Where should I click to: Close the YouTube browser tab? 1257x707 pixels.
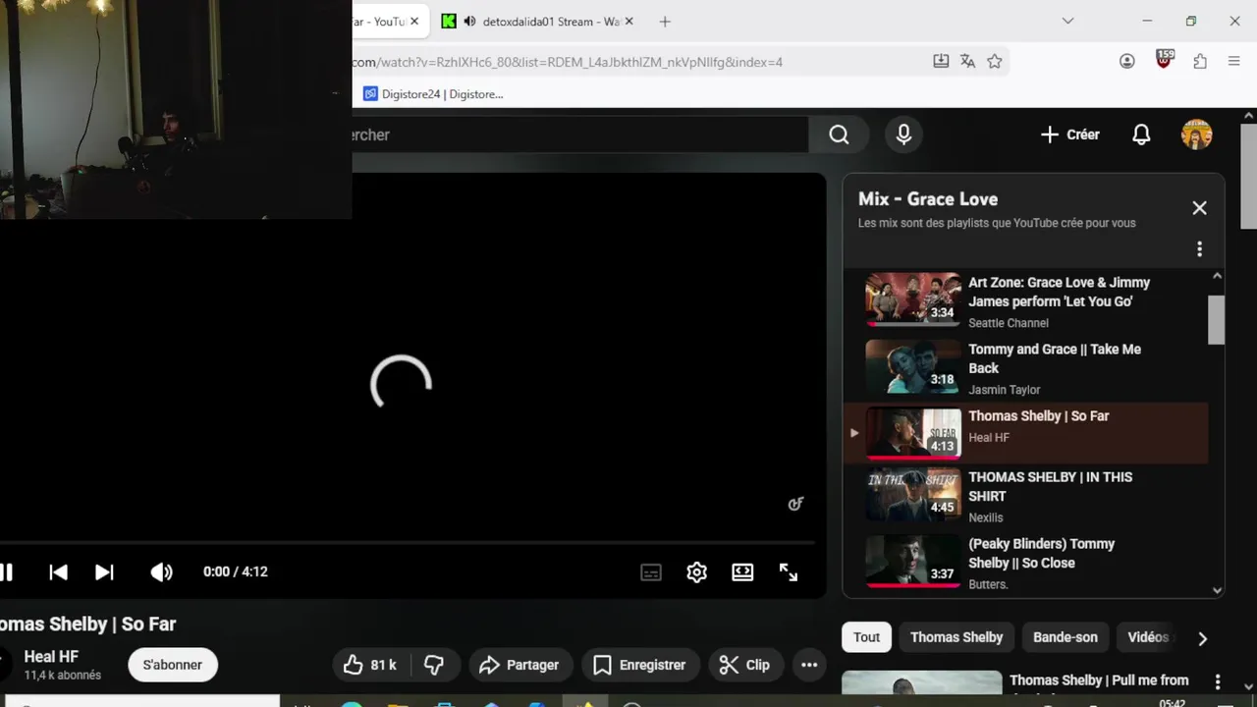tap(414, 22)
